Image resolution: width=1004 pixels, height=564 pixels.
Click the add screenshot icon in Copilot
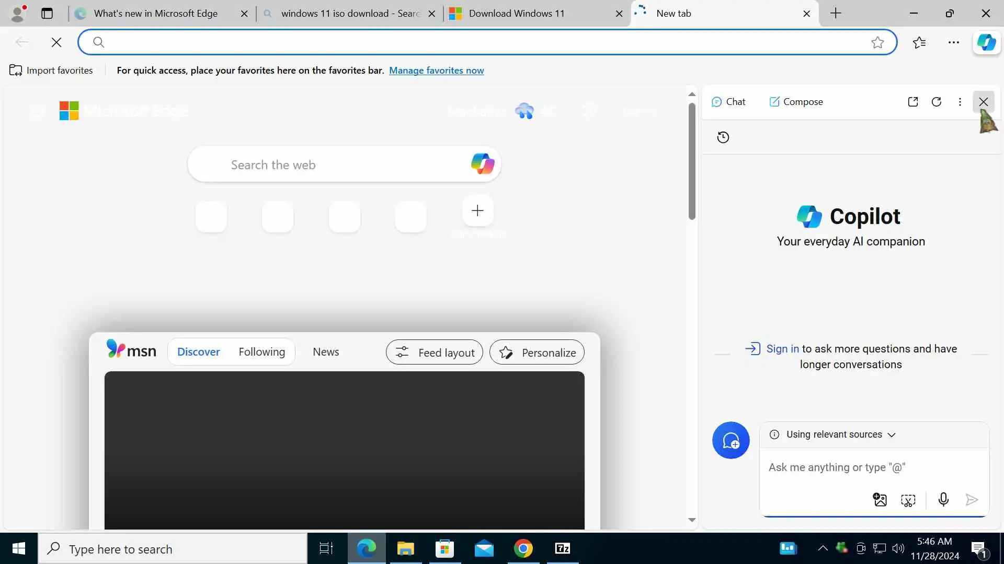(908, 500)
